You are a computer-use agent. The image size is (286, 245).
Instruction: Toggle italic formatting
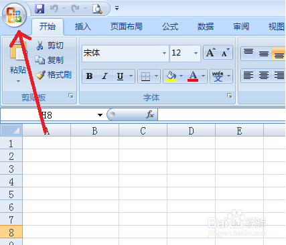click(104, 76)
